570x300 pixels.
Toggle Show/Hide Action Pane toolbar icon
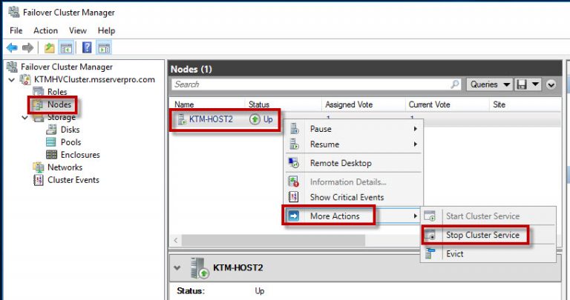pos(104,47)
